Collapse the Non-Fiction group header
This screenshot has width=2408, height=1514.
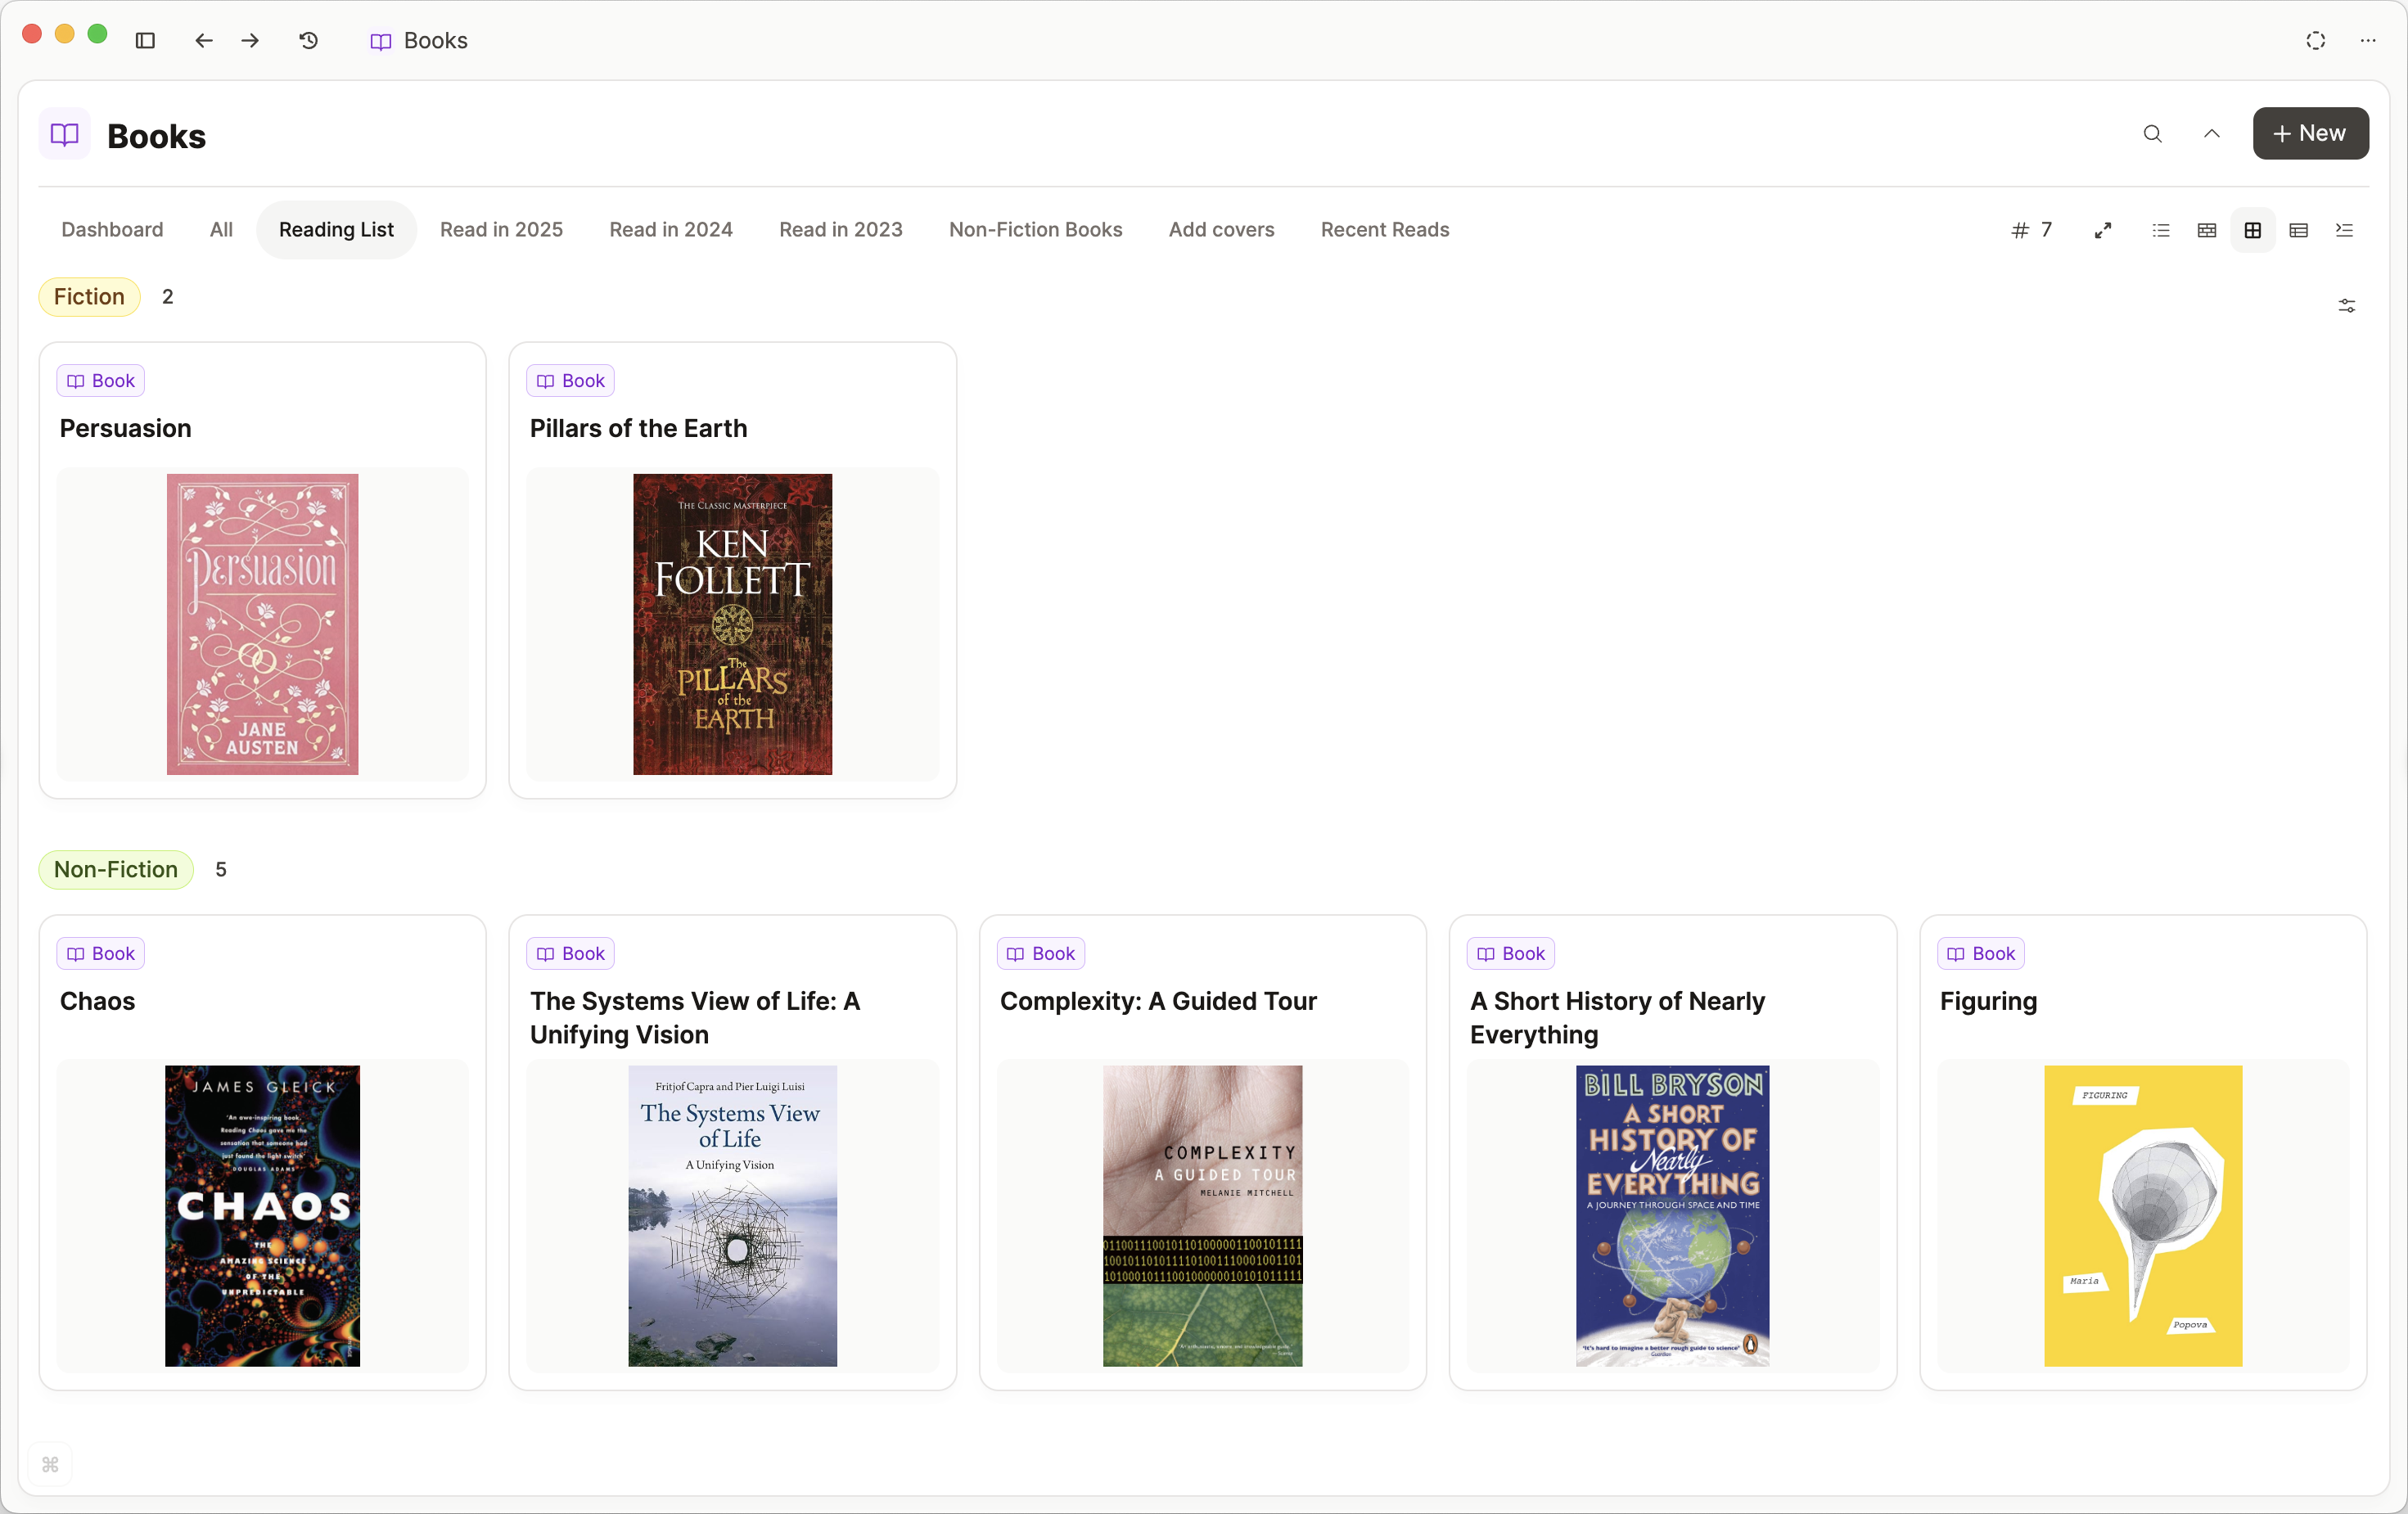(x=115, y=869)
